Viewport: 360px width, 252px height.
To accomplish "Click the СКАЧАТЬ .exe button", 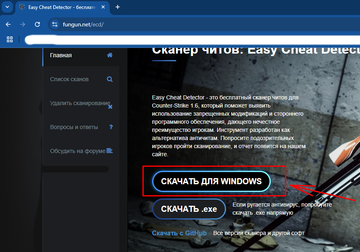I will point(189,209).
